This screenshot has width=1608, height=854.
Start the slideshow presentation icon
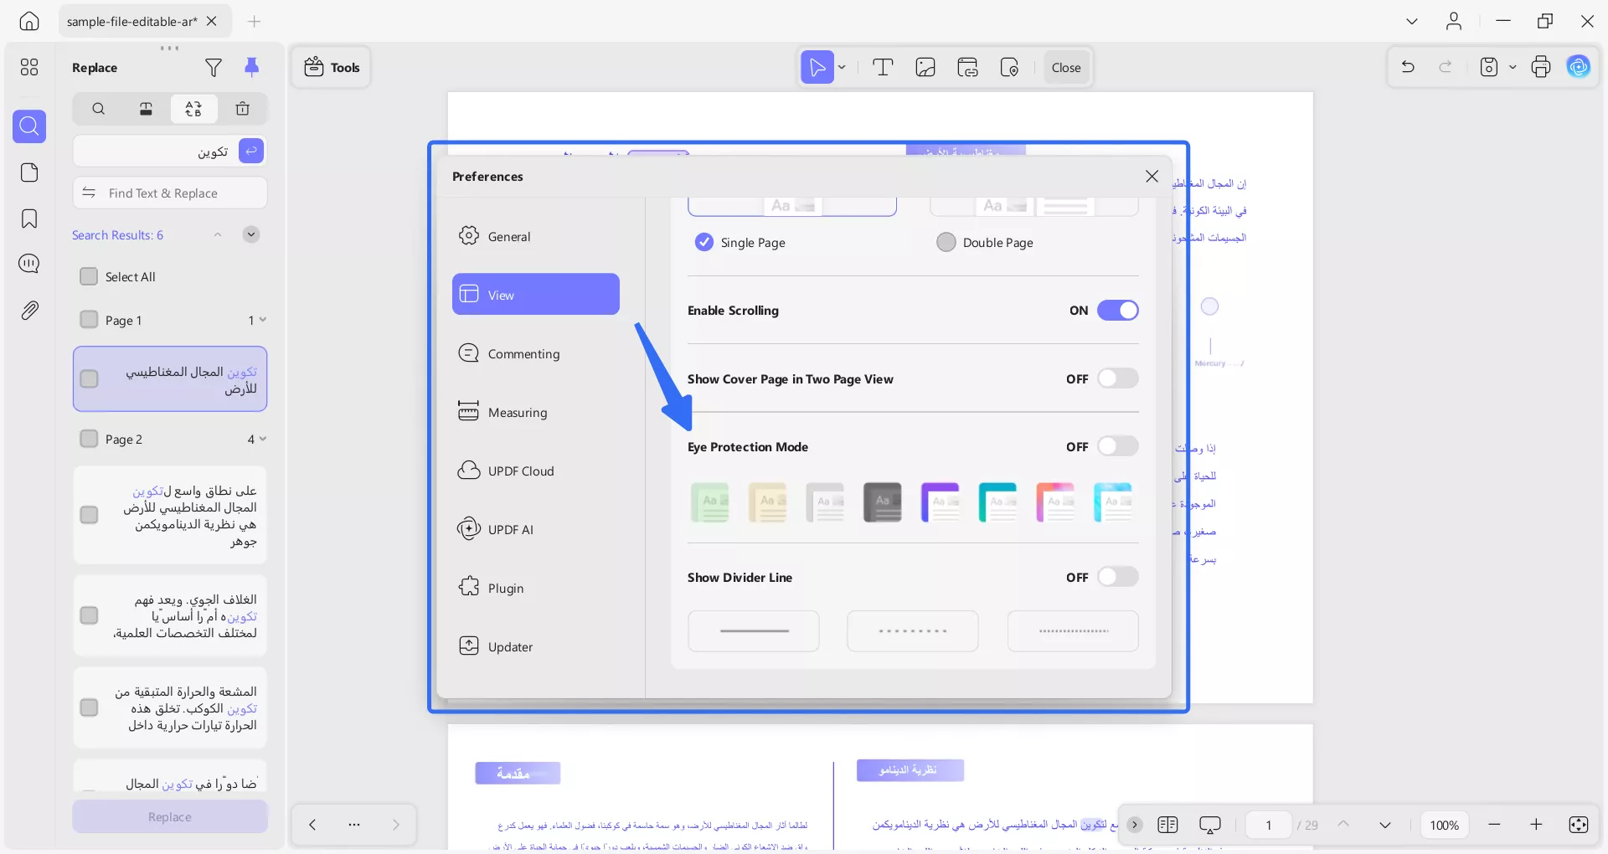[x=1210, y=825]
